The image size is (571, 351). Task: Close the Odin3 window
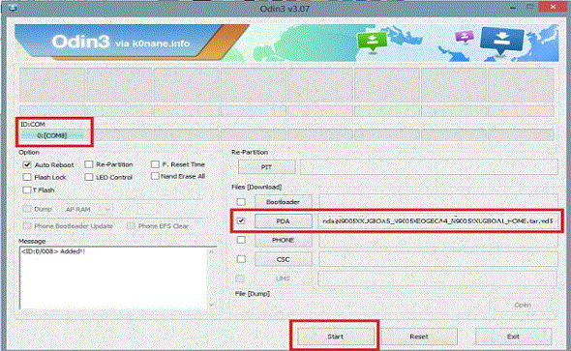554,7
